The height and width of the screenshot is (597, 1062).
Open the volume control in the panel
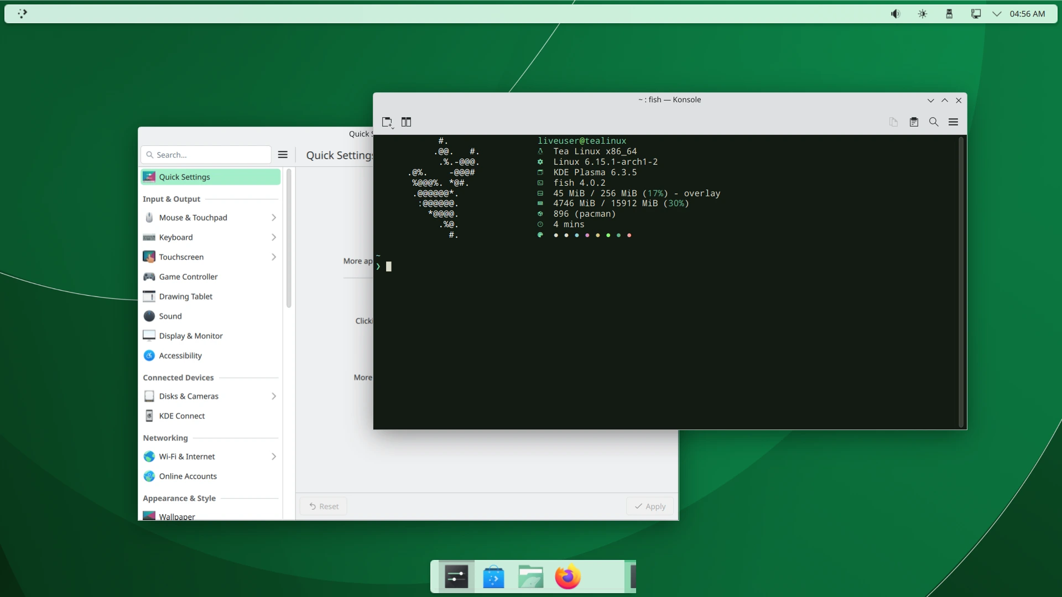895,13
